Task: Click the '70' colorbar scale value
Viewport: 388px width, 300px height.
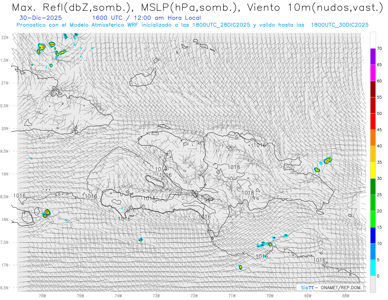Action: [379, 49]
